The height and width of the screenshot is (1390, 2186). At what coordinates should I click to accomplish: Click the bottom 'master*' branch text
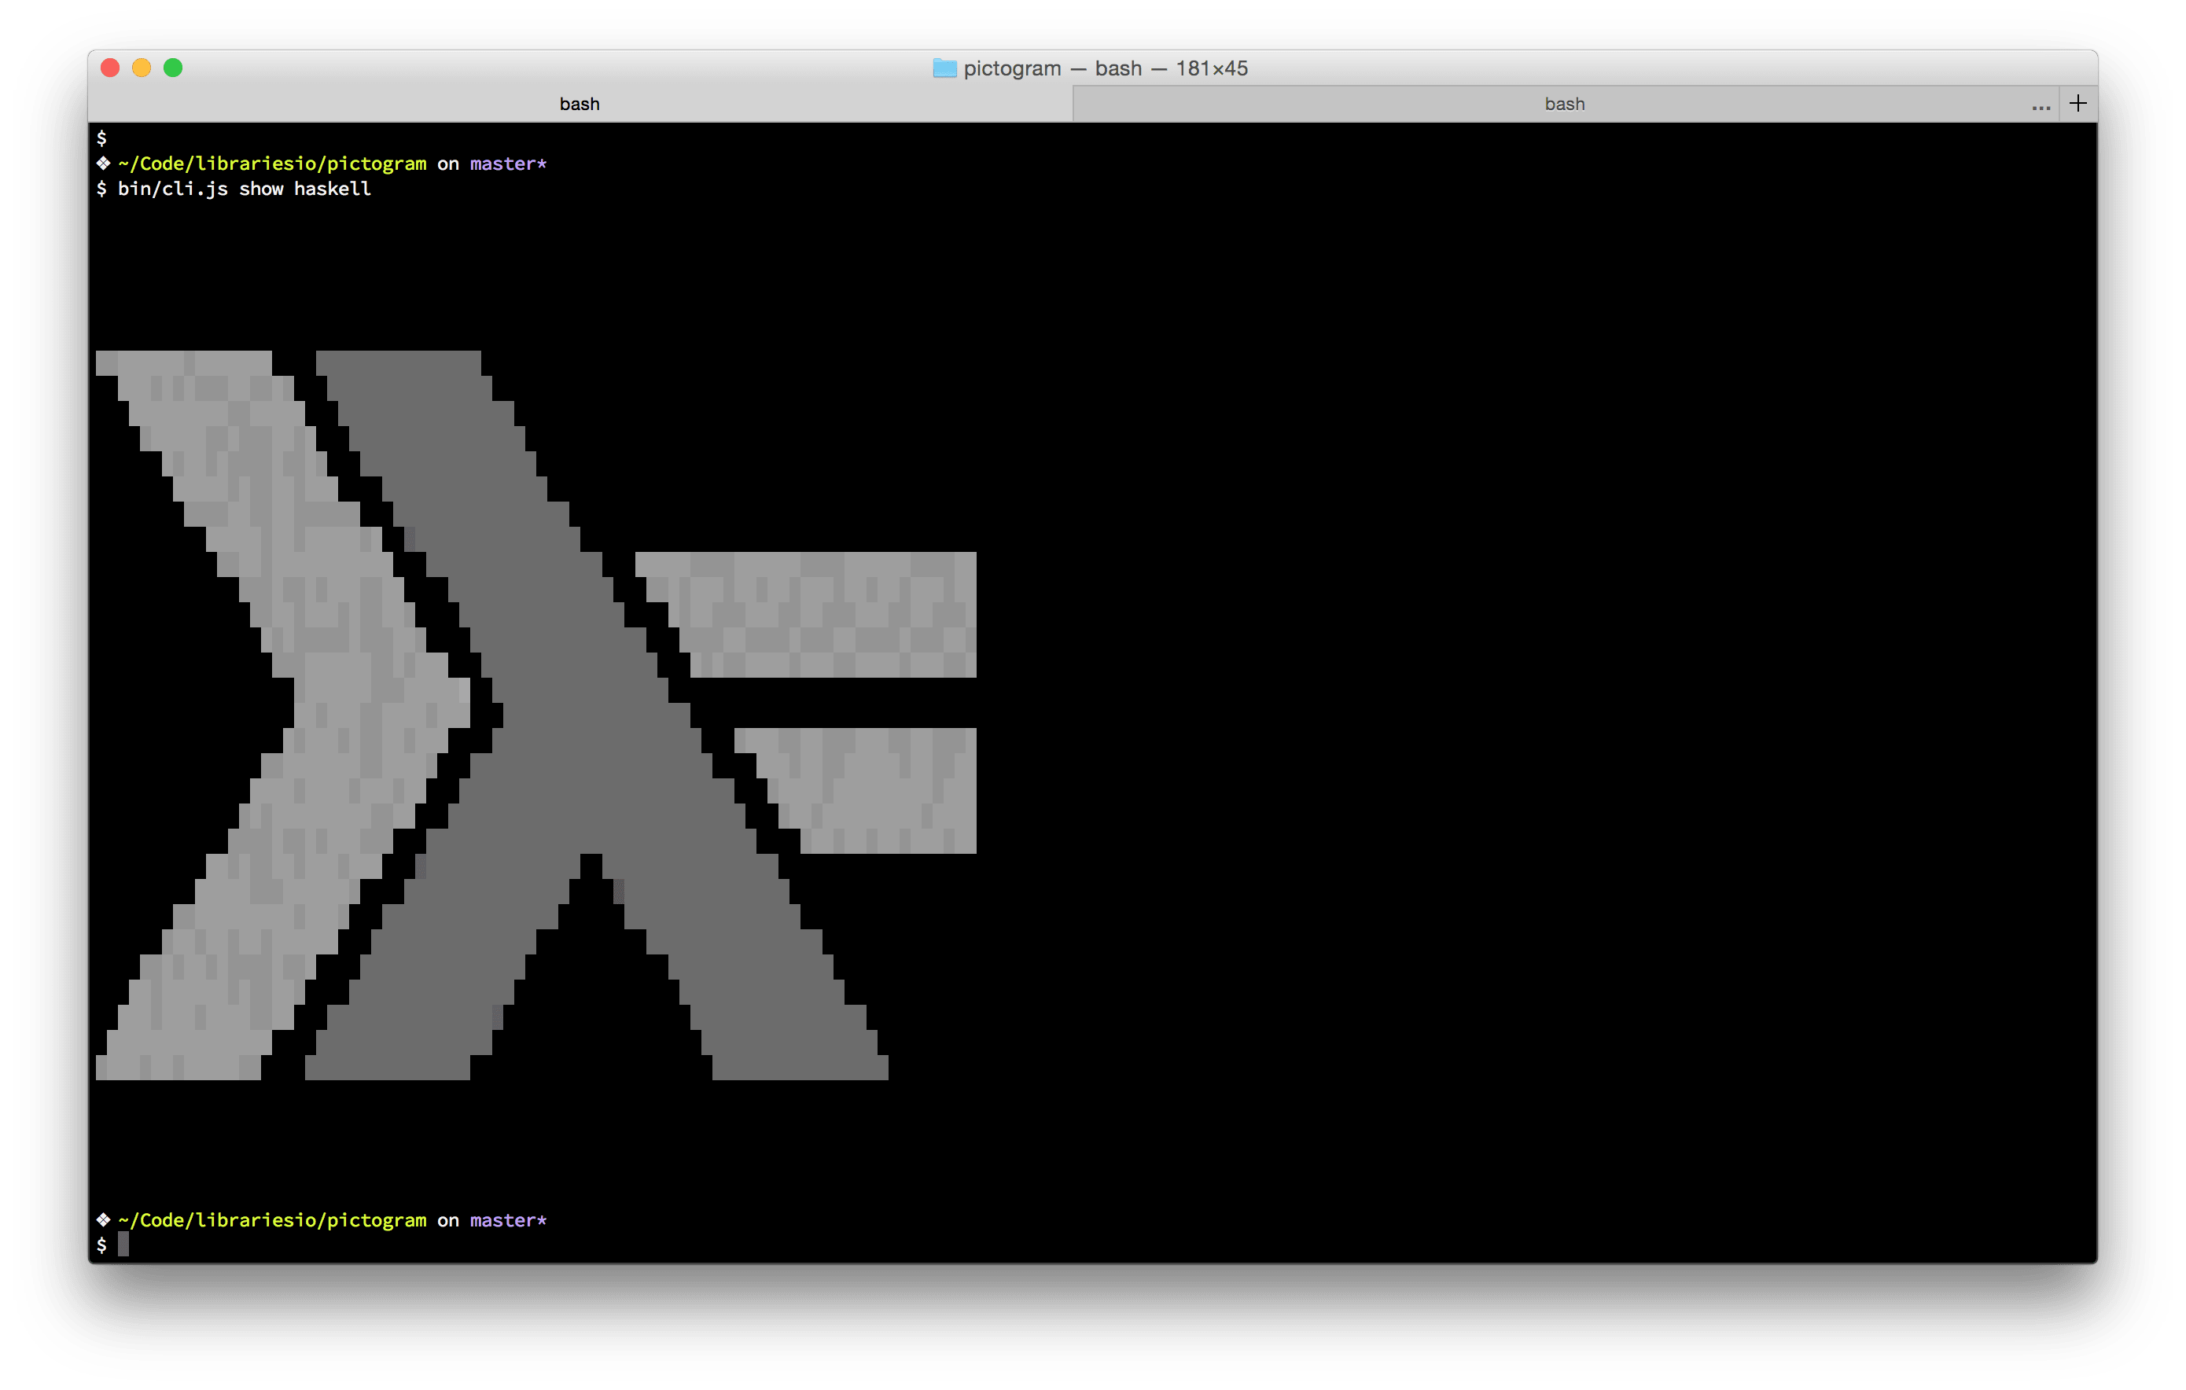tap(507, 1219)
